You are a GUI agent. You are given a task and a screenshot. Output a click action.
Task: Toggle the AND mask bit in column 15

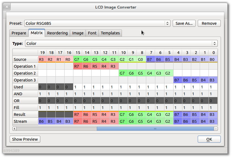tap(78, 94)
